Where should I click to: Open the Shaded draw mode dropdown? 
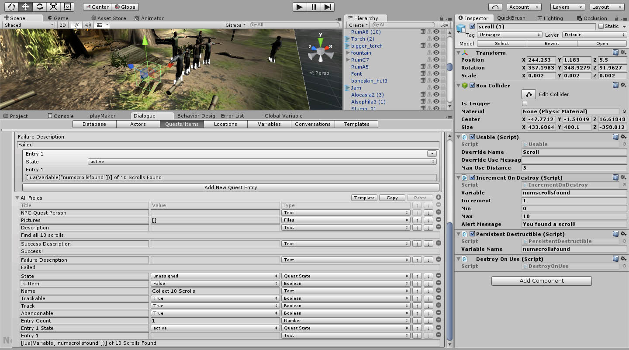(x=29, y=25)
